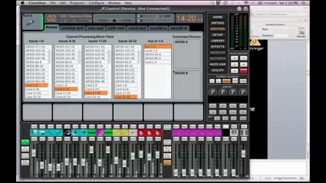The width and height of the screenshot is (326, 183).
Task: Open Spotlight search in the menu bar
Action: (x=304, y=3)
